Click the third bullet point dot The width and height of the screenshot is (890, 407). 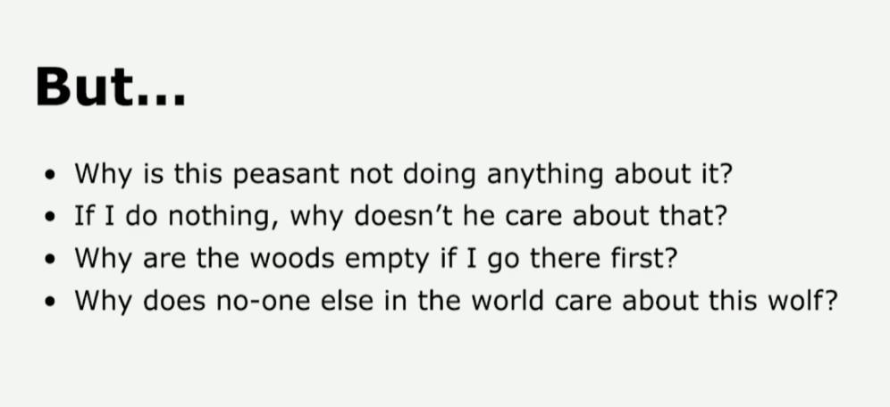click(x=56, y=259)
